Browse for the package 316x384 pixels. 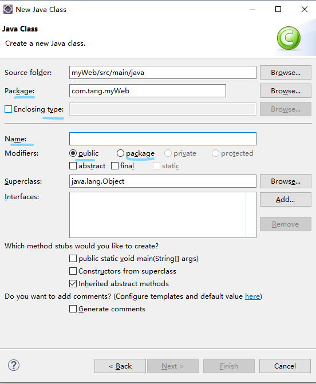tap(286, 91)
